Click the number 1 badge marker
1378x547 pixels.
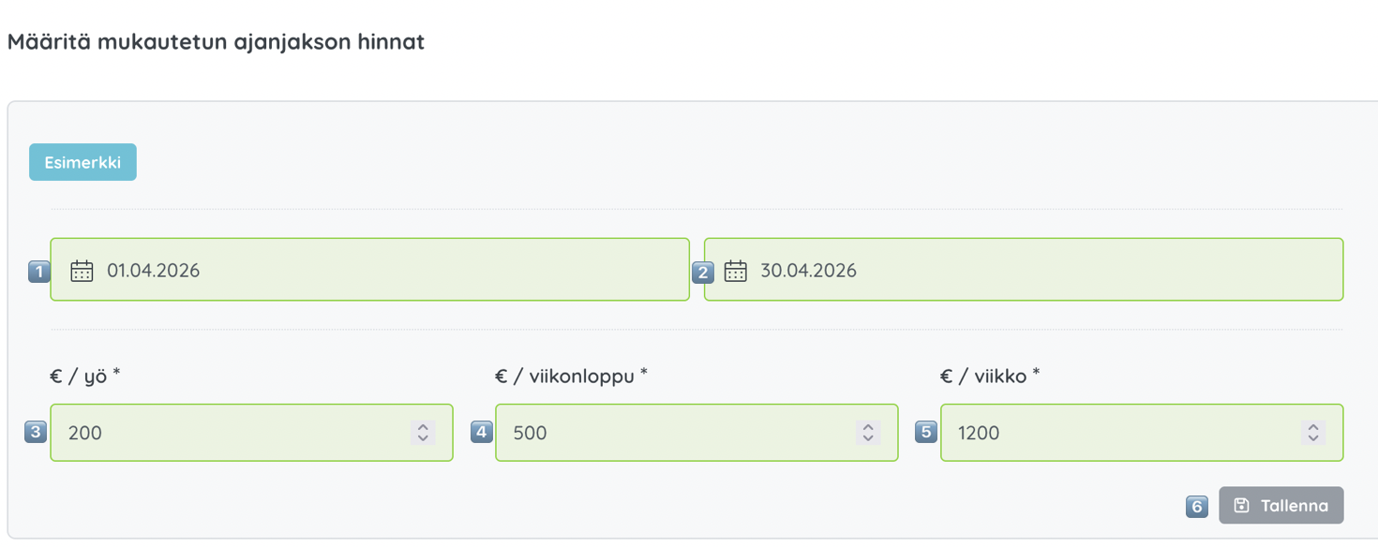(38, 272)
